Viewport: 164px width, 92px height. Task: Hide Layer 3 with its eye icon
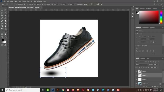(136, 75)
